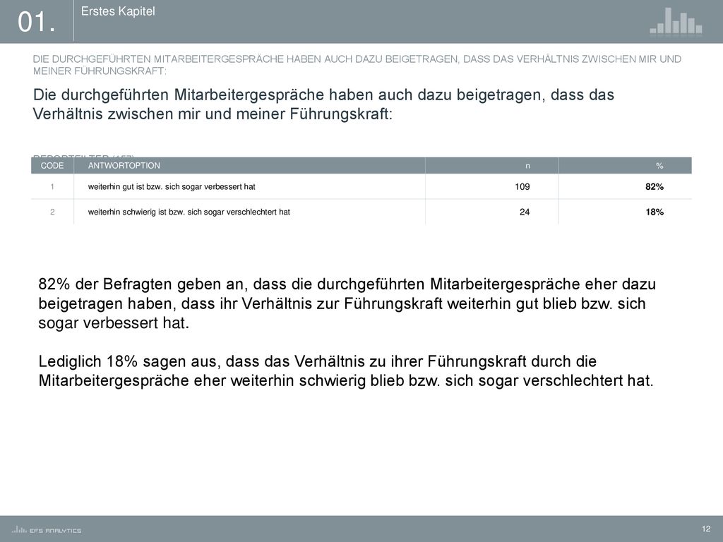Click the paragraph starting '82% der Befragten'
723x542 pixels.
tap(347, 303)
